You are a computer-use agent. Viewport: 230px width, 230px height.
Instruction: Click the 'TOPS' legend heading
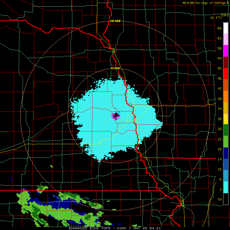[x=225, y=15]
